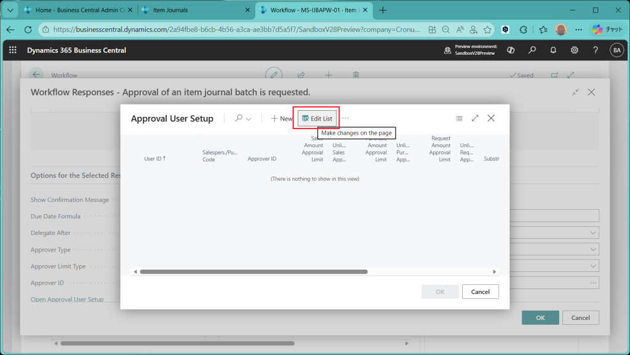The width and height of the screenshot is (630, 355).
Task: Open the search dropdown in Approval User Setup
Action: coord(243,119)
